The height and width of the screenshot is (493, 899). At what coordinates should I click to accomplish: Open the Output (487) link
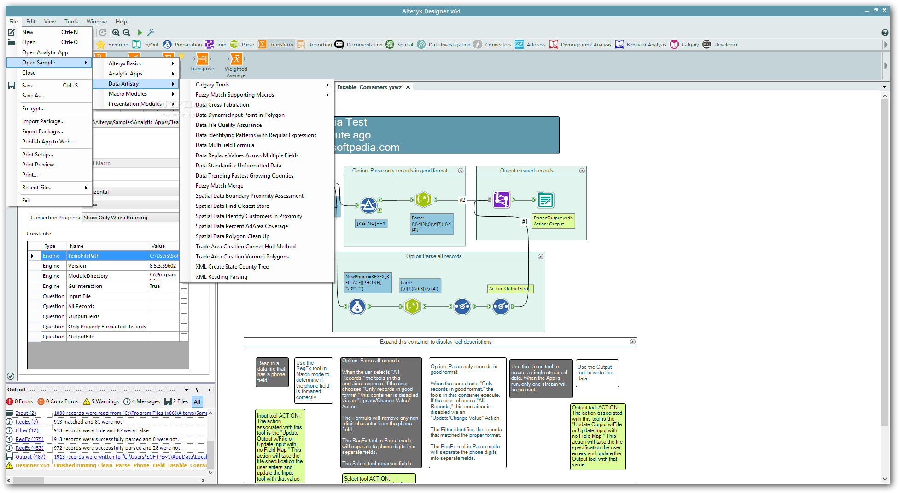point(30,457)
